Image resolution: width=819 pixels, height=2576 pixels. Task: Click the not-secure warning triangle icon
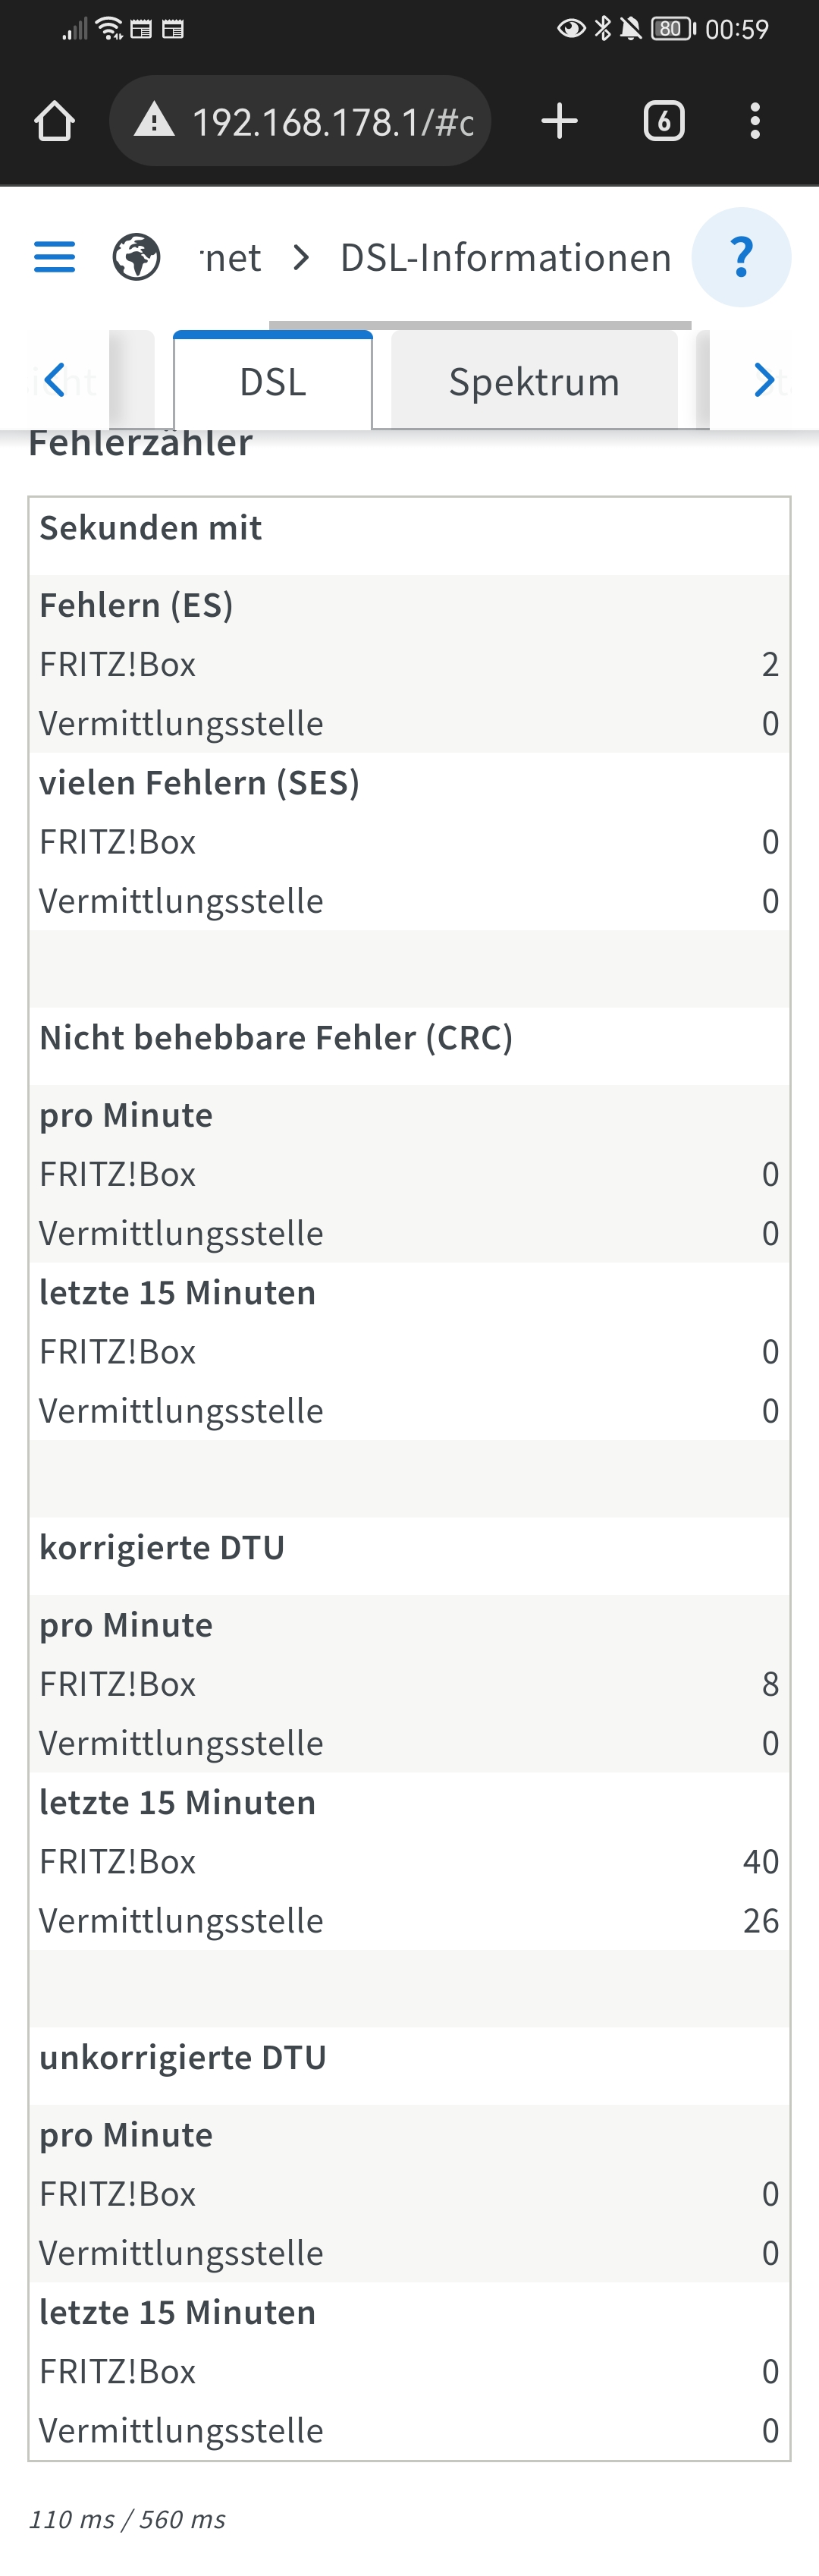154,122
